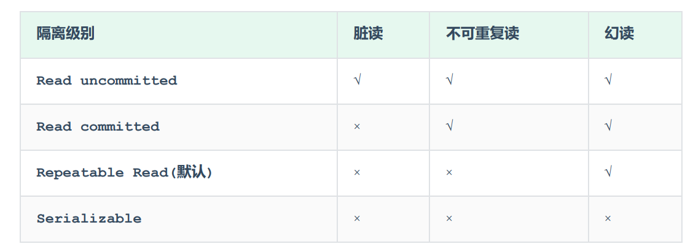Click the check mark for Repeatable Read 幻读
The width and height of the screenshot is (693, 252).
[x=609, y=172]
